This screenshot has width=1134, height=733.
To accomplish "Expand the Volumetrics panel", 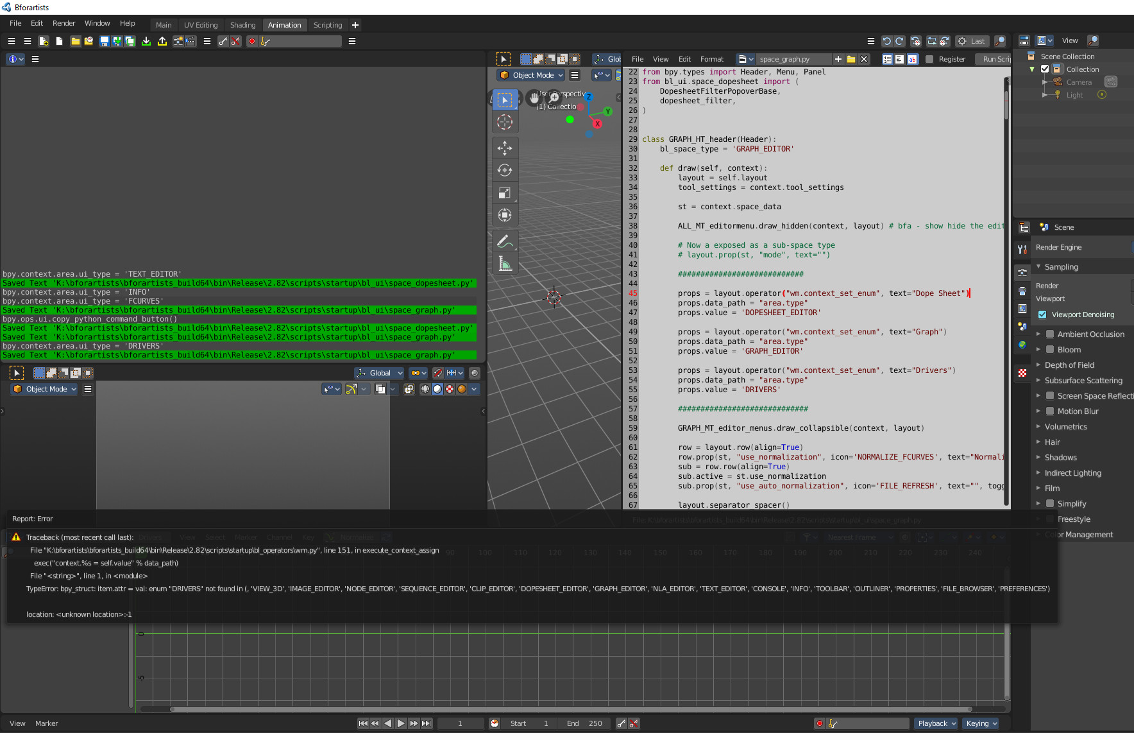I will (x=1065, y=427).
